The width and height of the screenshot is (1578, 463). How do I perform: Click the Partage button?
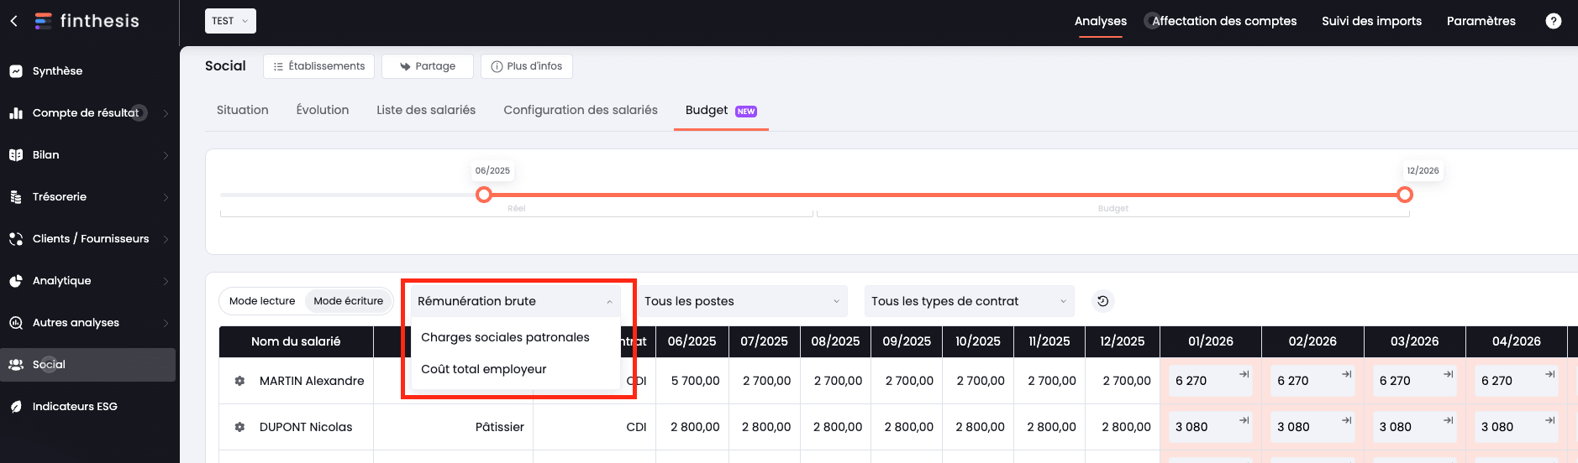tap(428, 66)
